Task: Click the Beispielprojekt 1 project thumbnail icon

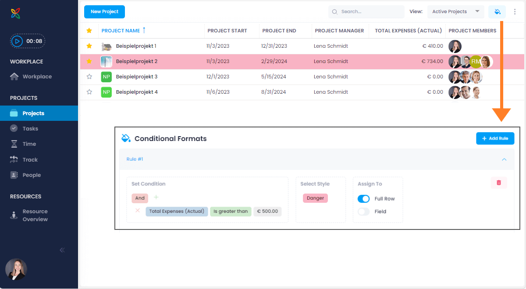Action: pyautogui.click(x=107, y=46)
